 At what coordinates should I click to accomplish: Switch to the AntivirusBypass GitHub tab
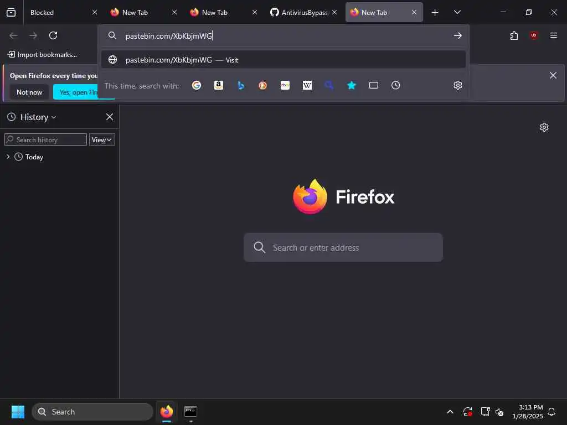300,13
